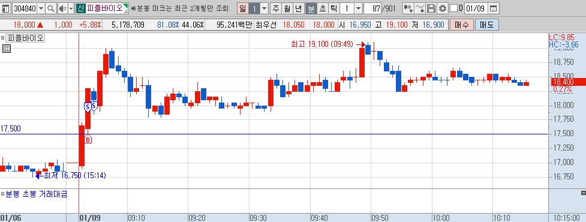Close the volume panel with small x
This screenshot has height=222, width=586.
(x=583, y=193)
